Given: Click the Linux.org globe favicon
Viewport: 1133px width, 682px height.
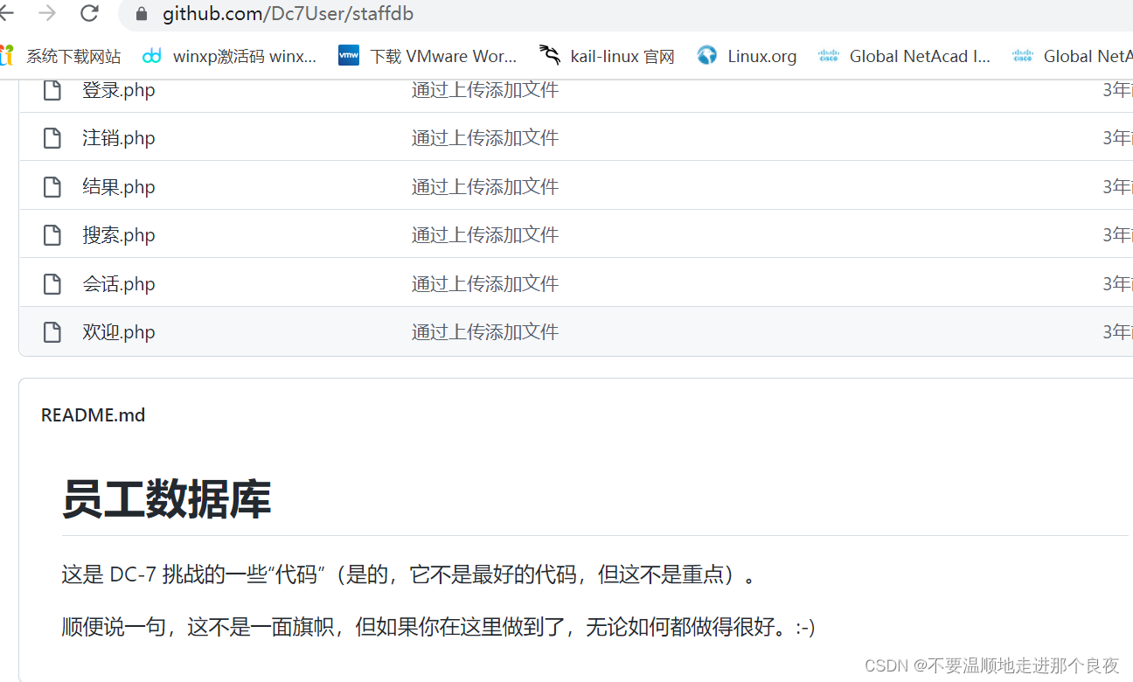Looking at the screenshot, I should [x=706, y=55].
